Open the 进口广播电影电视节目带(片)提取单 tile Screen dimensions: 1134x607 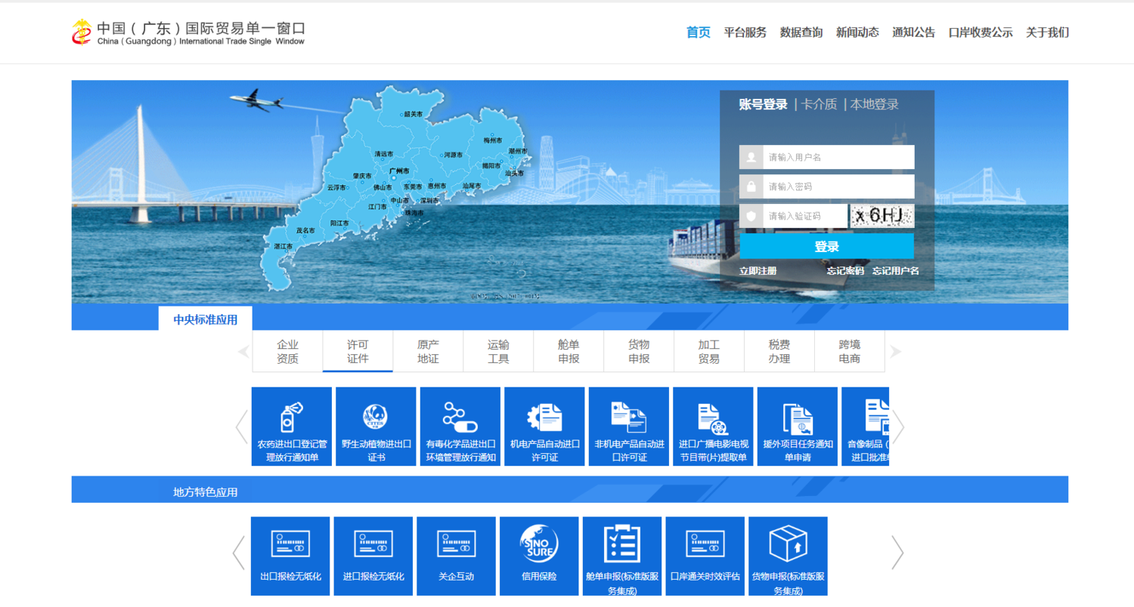(713, 427)
